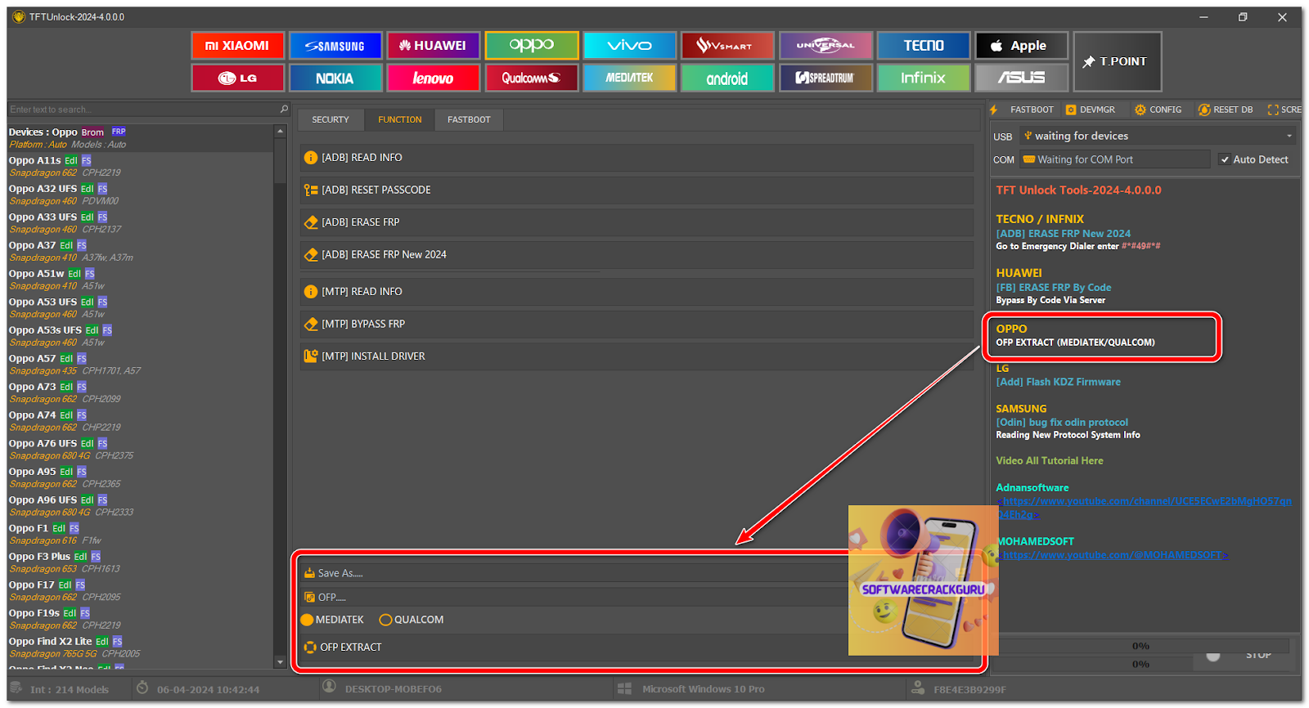Image resolution: width=1309 pixels, height=708 pixels.
Task: Run [MTP] INSTALL DRIVER
Action: pyautogui.click(x=637, y=356)
